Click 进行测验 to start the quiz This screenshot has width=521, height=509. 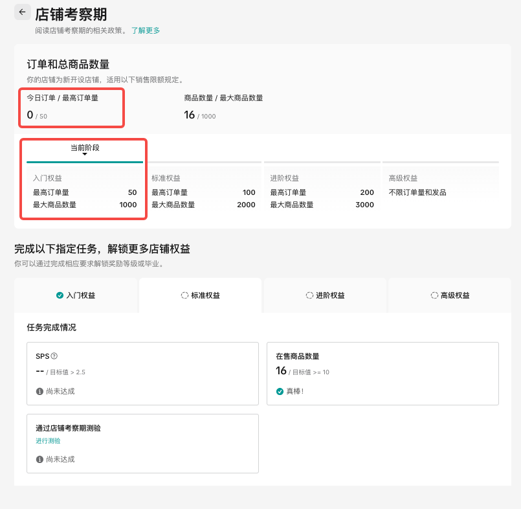point(48,440)
